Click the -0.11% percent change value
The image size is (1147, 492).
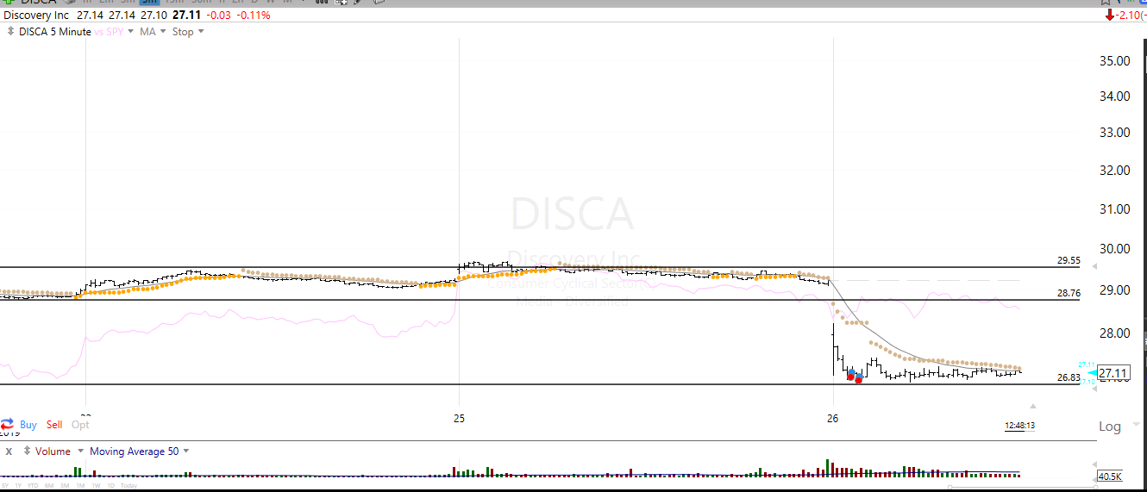pos(254,16)
